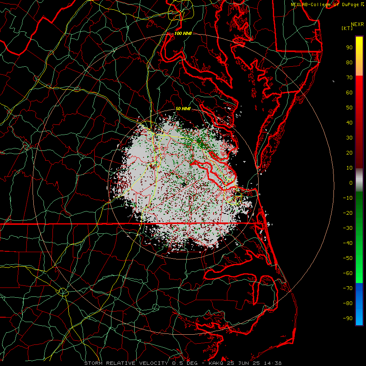Click the 0 value on the velocity scale
Viewport: 366px width, 366px height.
[351, 183]
